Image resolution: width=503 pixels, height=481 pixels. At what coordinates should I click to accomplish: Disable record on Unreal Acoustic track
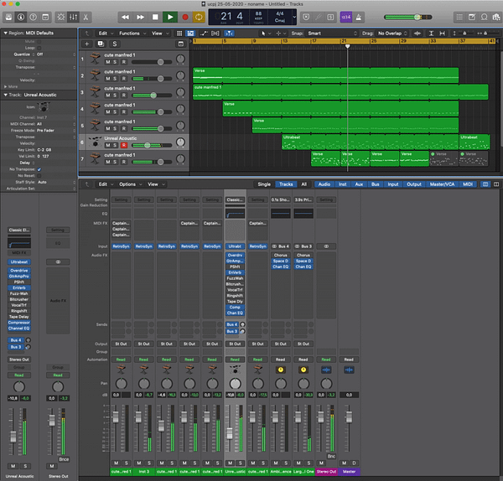[124, 145]
